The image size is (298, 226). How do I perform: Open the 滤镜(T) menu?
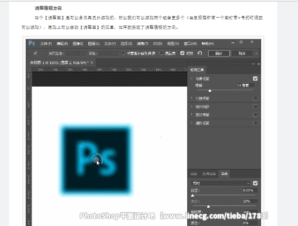point(142,44)
